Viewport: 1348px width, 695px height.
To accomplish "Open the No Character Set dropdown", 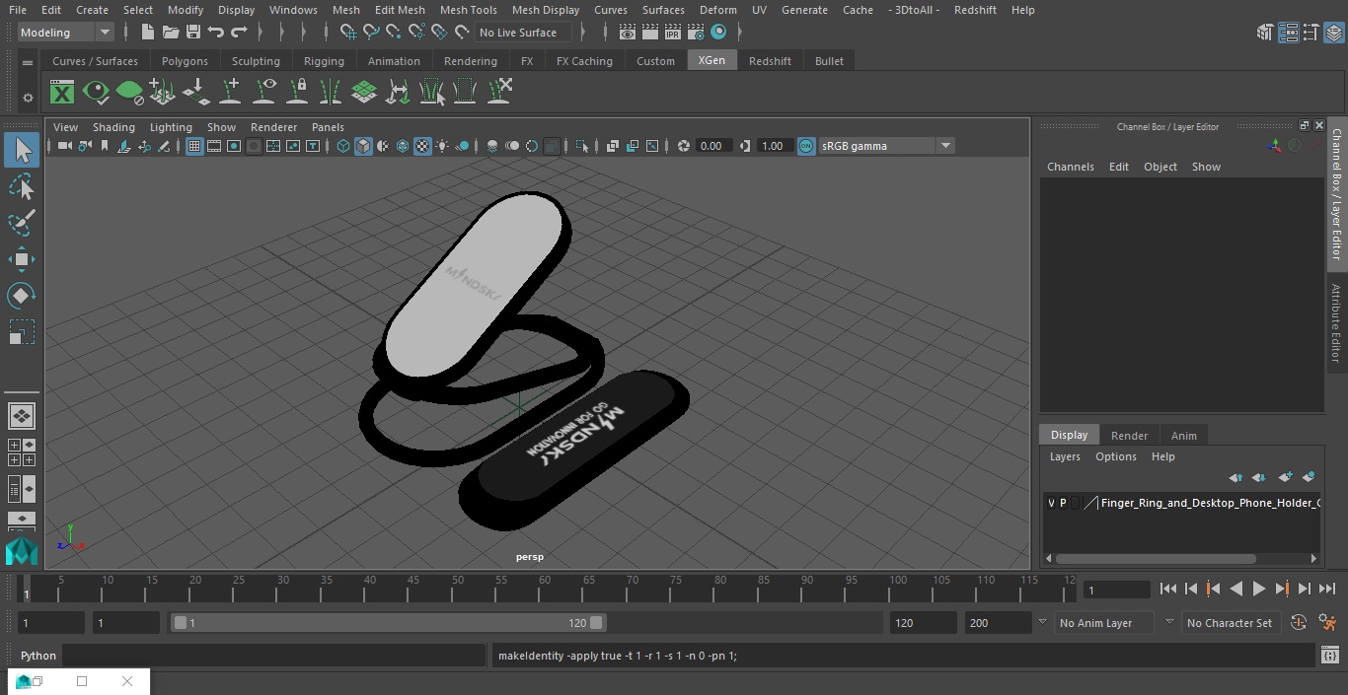I will (x=1232, y=623).
